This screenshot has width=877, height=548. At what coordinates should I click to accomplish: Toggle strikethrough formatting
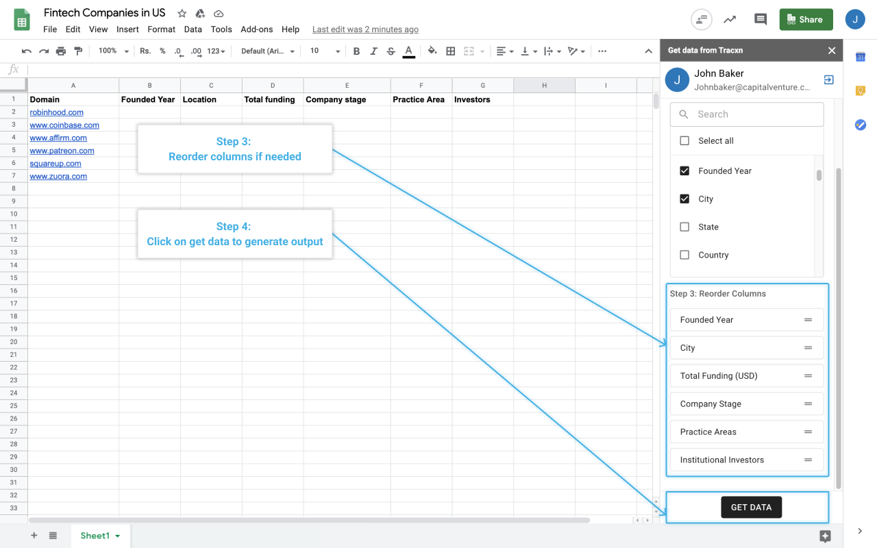[x=391, y=51]
